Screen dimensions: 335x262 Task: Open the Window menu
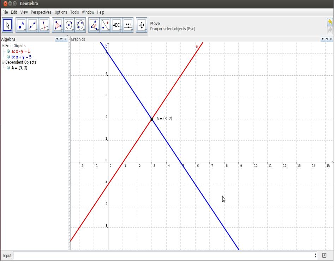click(x=88, y=12)
